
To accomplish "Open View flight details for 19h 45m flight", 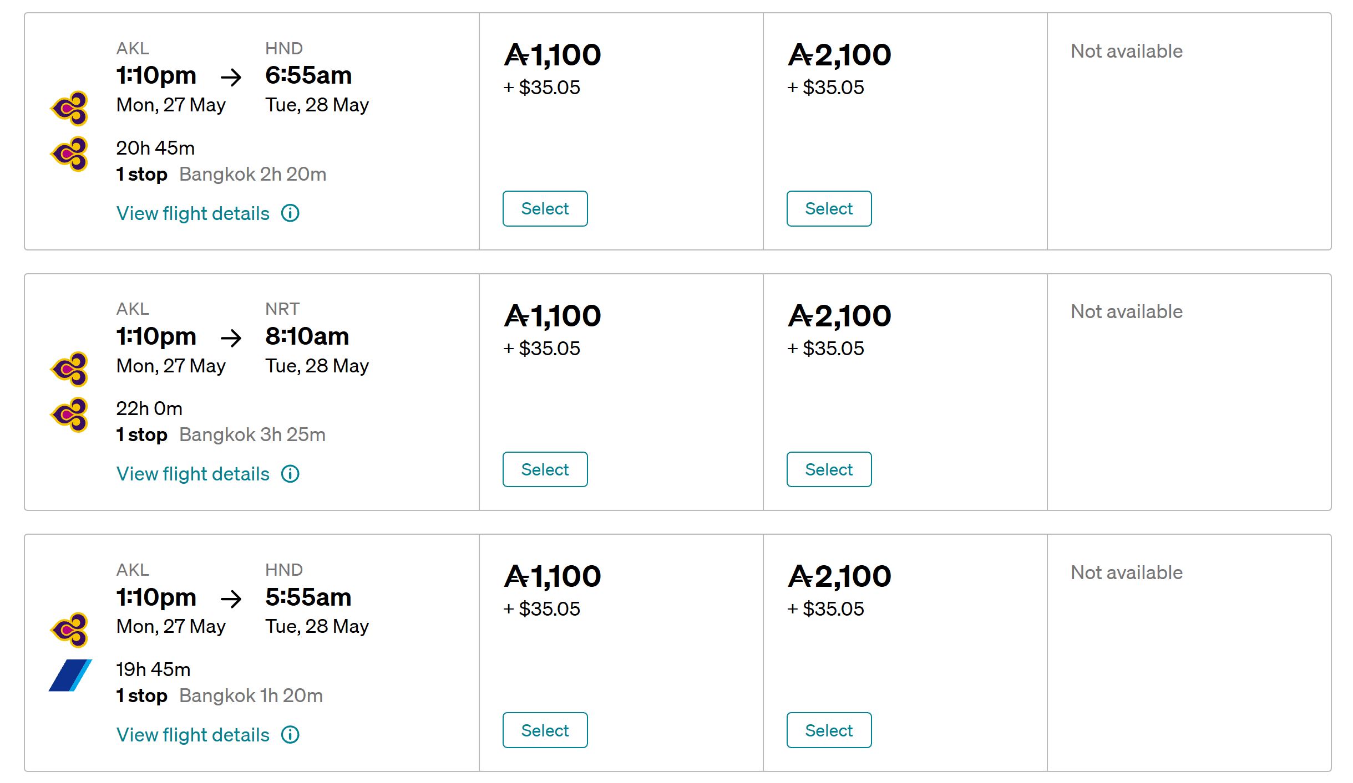I will (192, 735).
